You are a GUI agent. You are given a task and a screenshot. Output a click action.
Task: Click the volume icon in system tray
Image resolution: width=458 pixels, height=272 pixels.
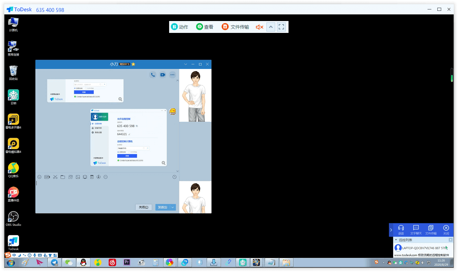[x=423, y=263]
